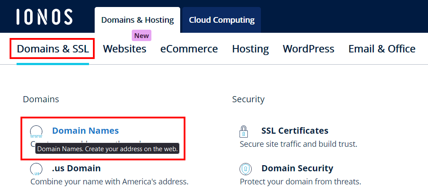The height and width of the screenshot is (194, 428).
Task: Click the shield icon for Domain Security
Action: pyautogui.click(x=246, y=169)
